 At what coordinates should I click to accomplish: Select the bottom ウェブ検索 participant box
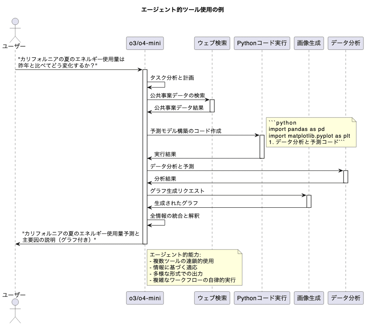[x=212, y=298]
